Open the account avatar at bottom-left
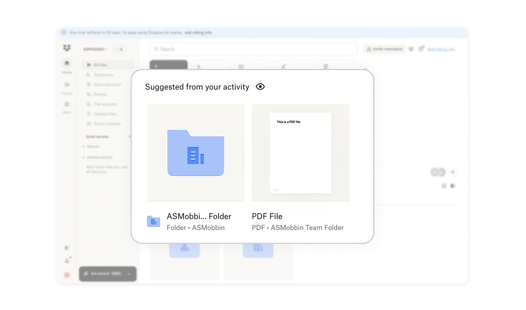This screenshot has width=526, height=310. (67, 275)
